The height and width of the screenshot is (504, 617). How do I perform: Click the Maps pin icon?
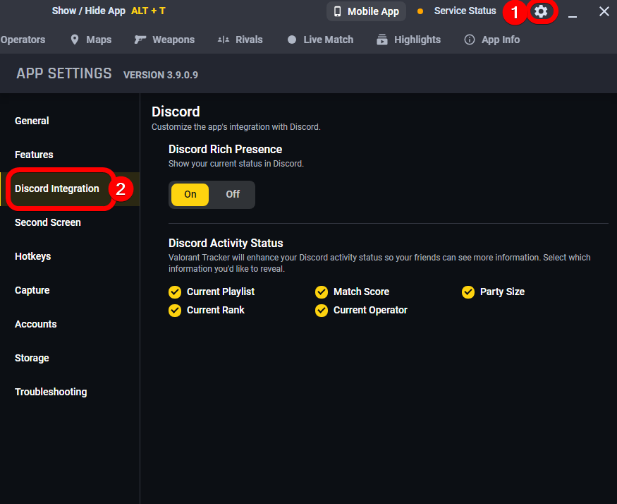click(x=74, y=40)
